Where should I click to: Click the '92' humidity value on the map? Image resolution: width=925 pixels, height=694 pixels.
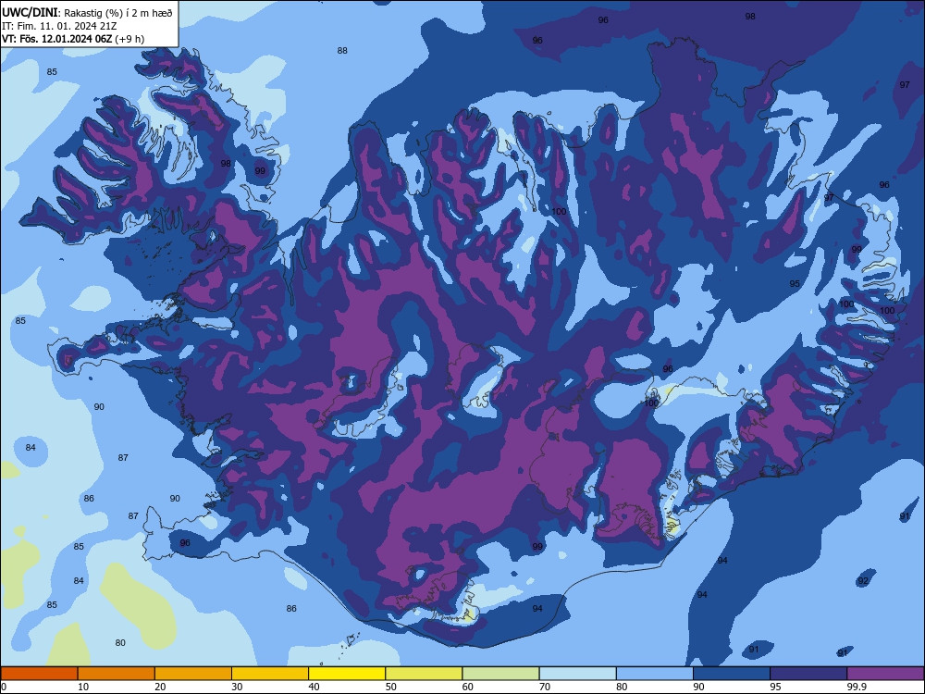pyautogui.click(x=863, y=581)
